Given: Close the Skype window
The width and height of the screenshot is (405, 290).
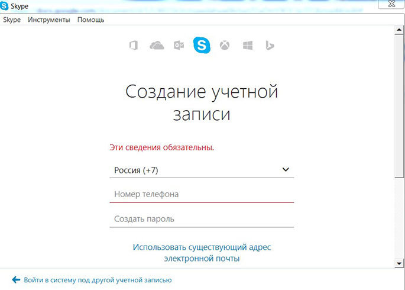Looking at the screenshot, I should pos(391,4).
